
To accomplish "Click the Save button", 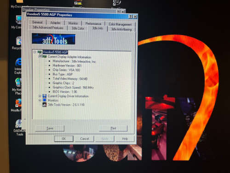I will pos(50,128).
